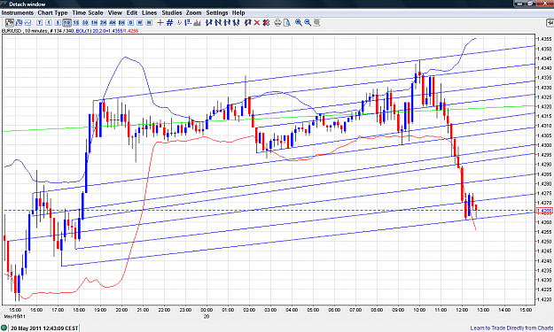Click the BOL(1) indicator text in the header
Screen dimensions: 554x332
click(107, 31)
